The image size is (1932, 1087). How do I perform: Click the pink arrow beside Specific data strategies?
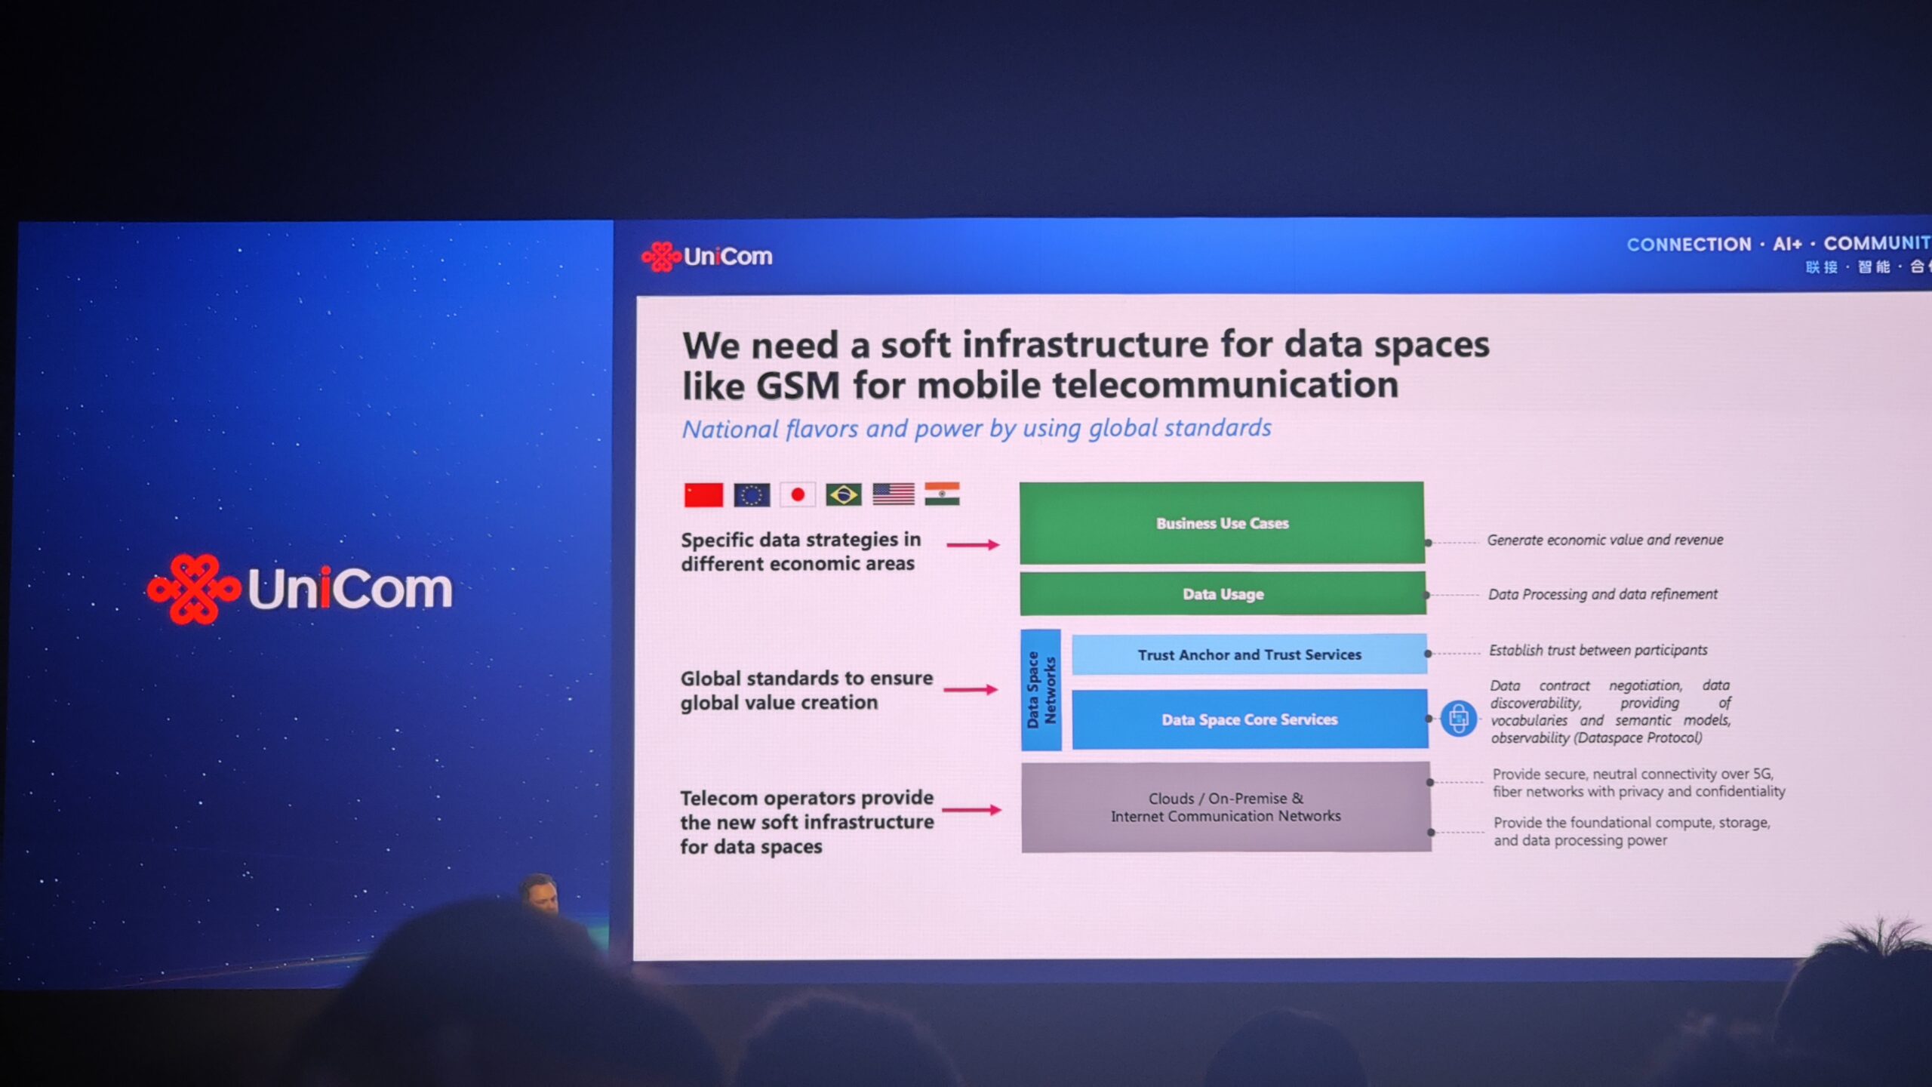pyautogui.click(x=973, y=544)
